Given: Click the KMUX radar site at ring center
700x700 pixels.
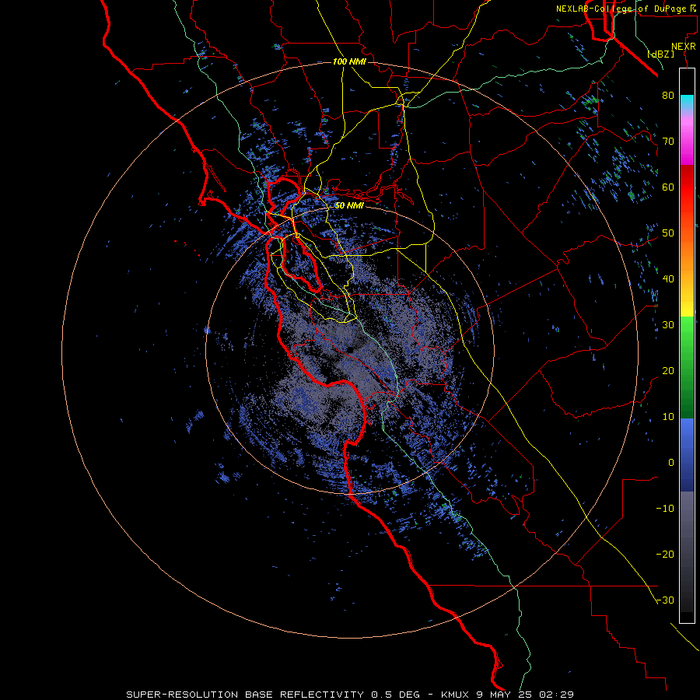Looking at the screenshot, I should point(349,349).
